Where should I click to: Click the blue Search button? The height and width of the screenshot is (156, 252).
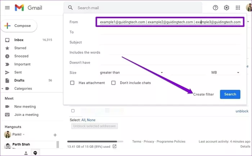click(230, 94)
